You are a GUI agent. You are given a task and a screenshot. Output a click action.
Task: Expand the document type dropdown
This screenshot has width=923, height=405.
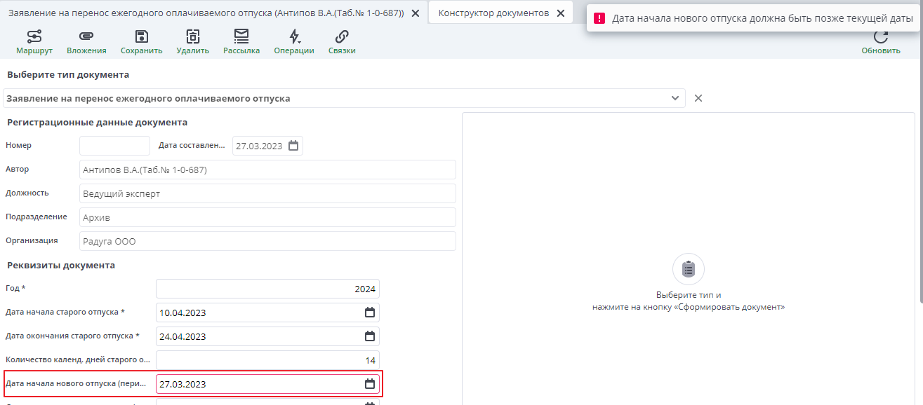tap(675, 98)
